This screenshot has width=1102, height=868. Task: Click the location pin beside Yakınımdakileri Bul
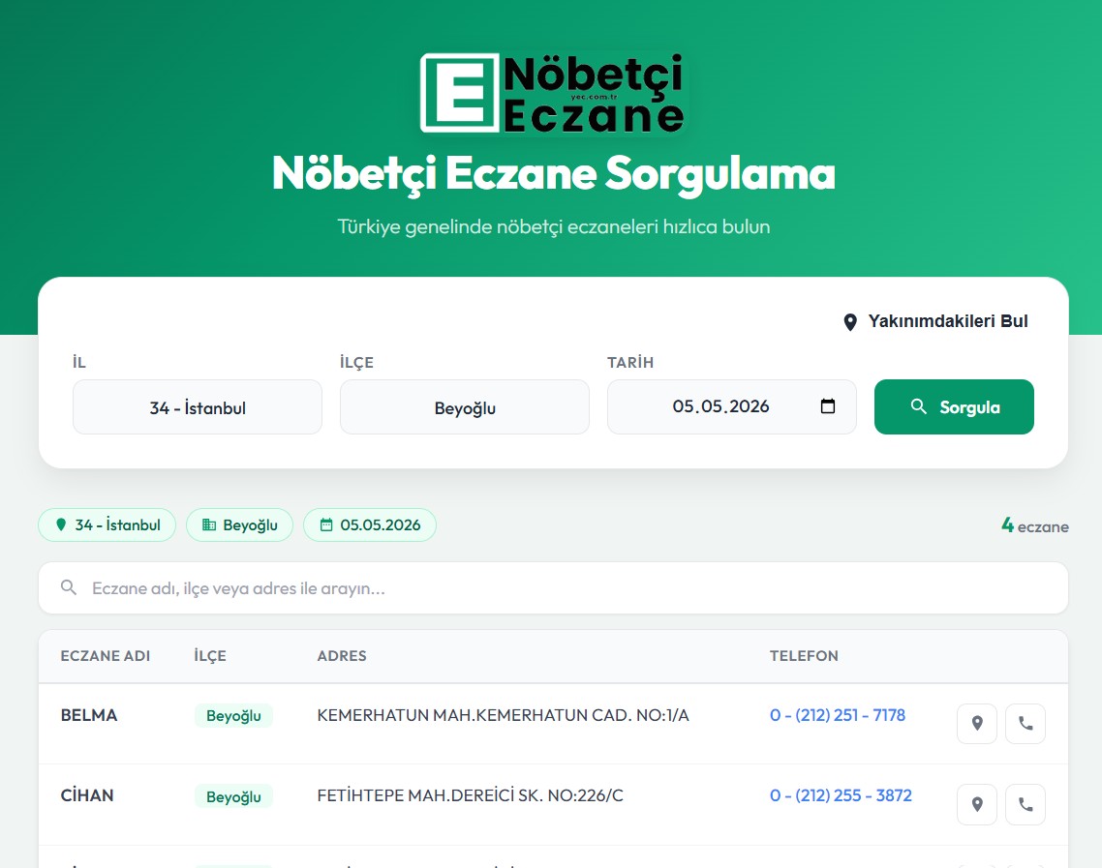tap(849, 322)
